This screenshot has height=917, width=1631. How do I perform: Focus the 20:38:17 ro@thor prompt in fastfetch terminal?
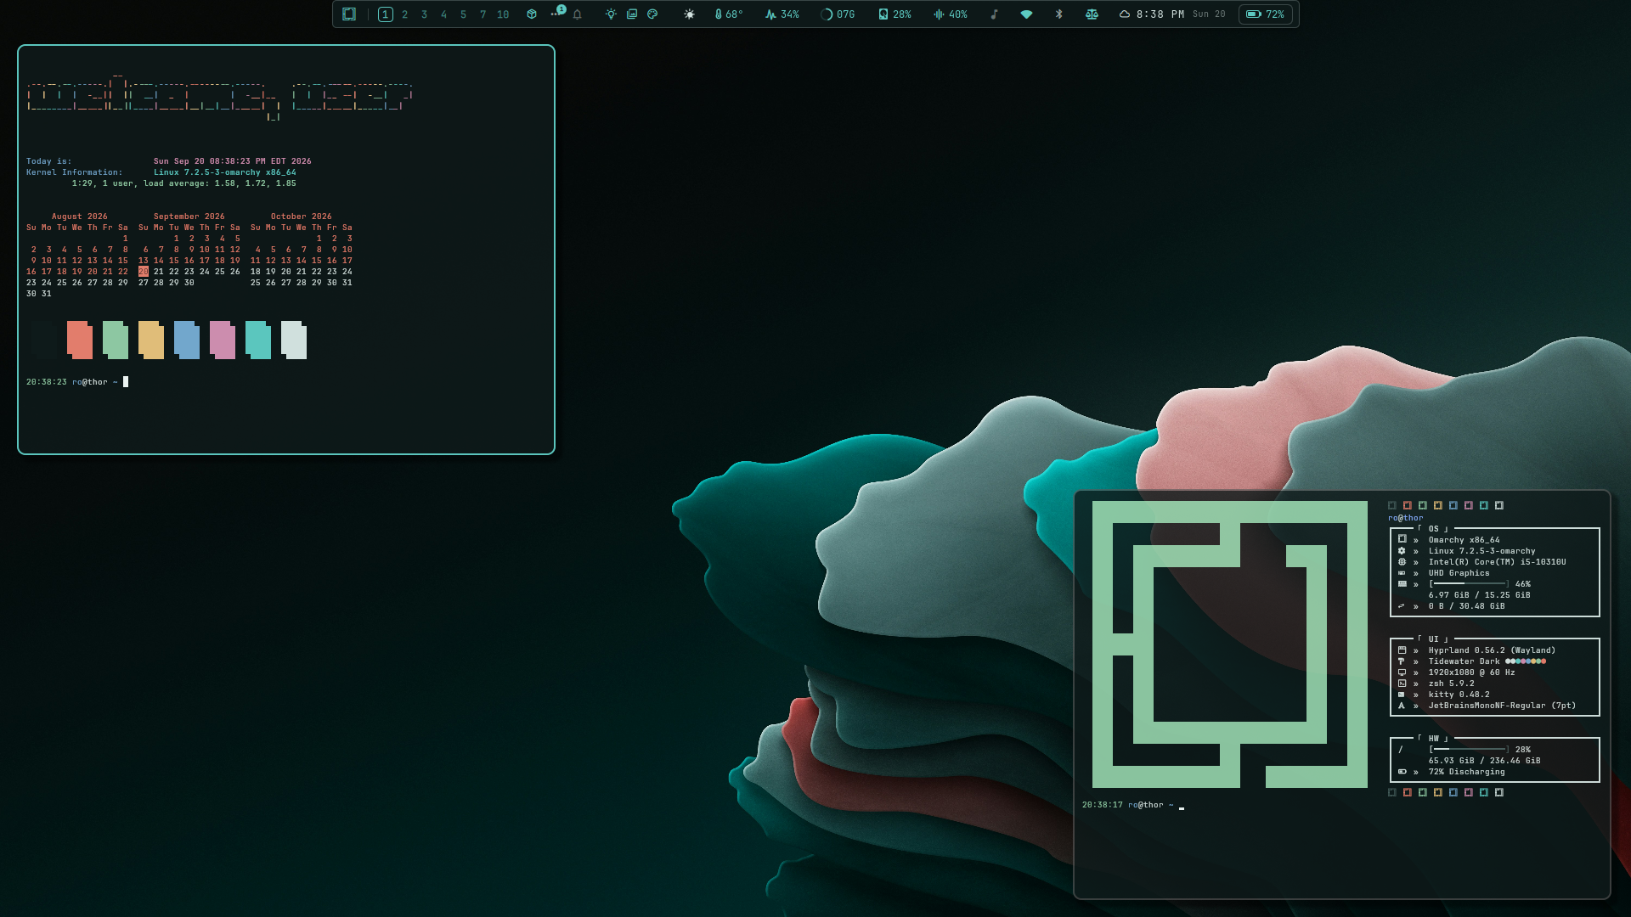[1128, 805]
